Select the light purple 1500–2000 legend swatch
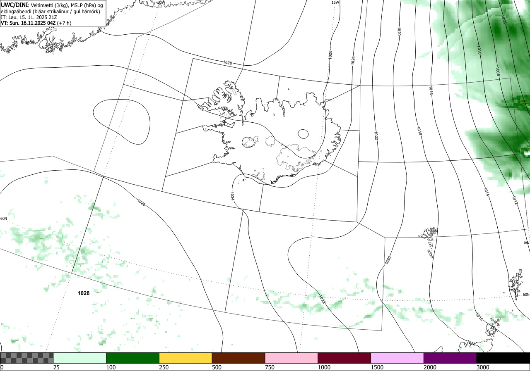Image resolution: width=530 pixels, height=371 pixels. [397, 358]
